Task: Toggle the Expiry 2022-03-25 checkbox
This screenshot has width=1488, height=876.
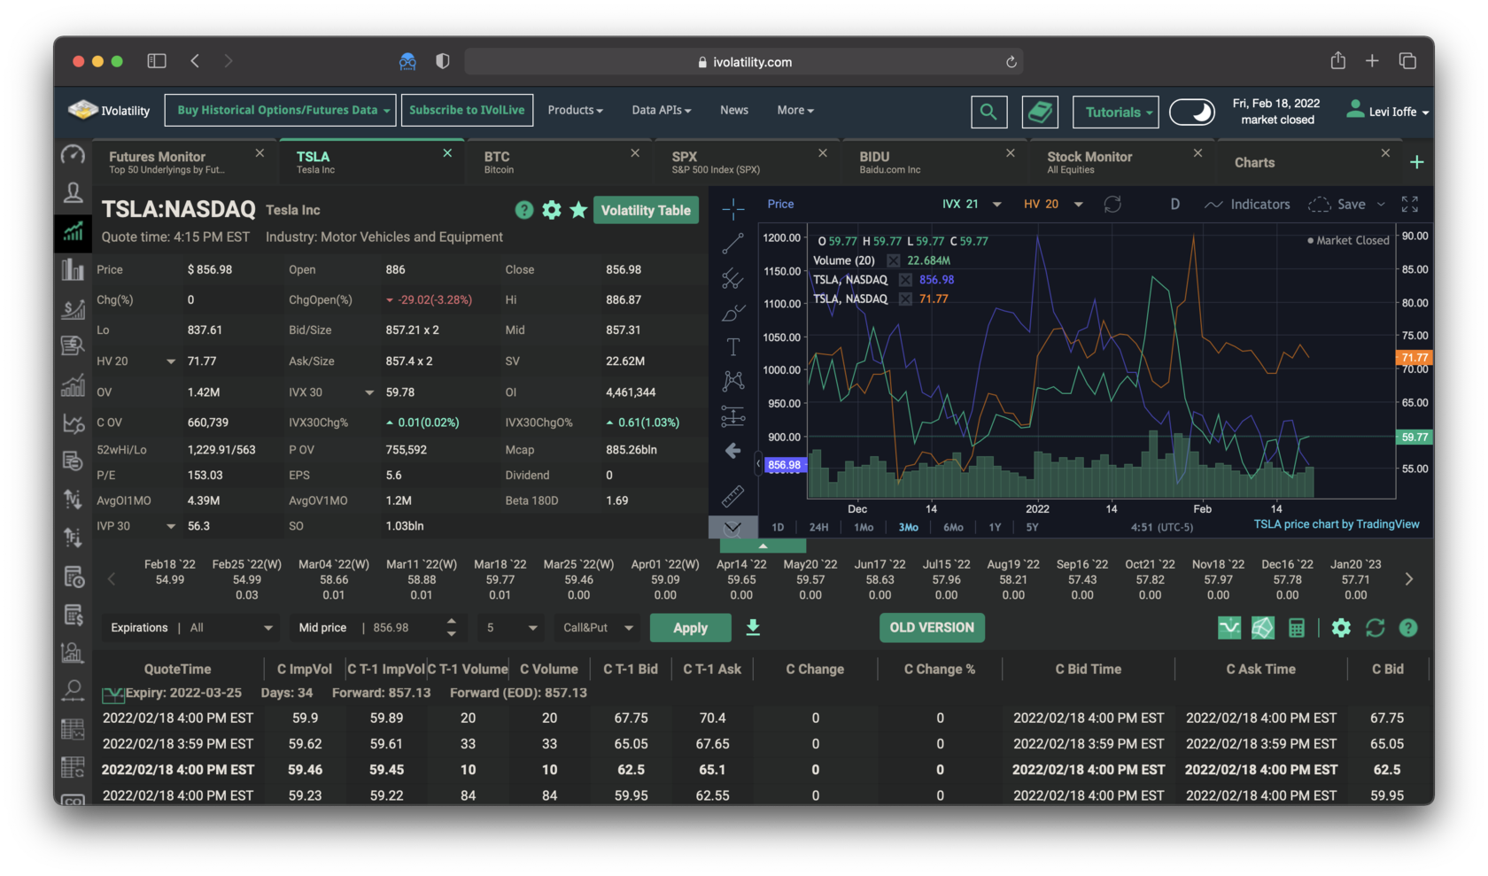Action: pos(112,694)
